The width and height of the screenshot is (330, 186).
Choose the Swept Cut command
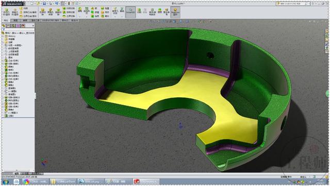[x=69, y=8]
